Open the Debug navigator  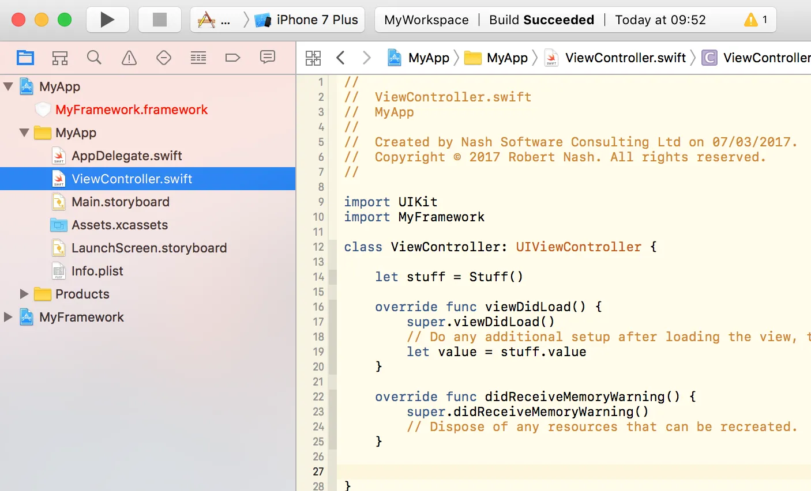[x=198, y=58]
